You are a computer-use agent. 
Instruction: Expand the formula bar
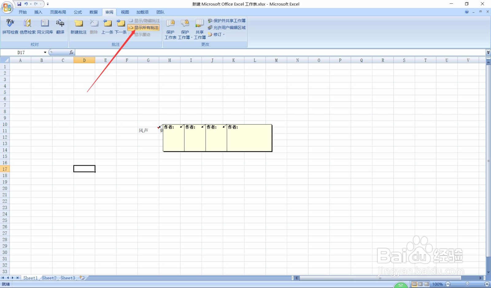click(488, 53)
